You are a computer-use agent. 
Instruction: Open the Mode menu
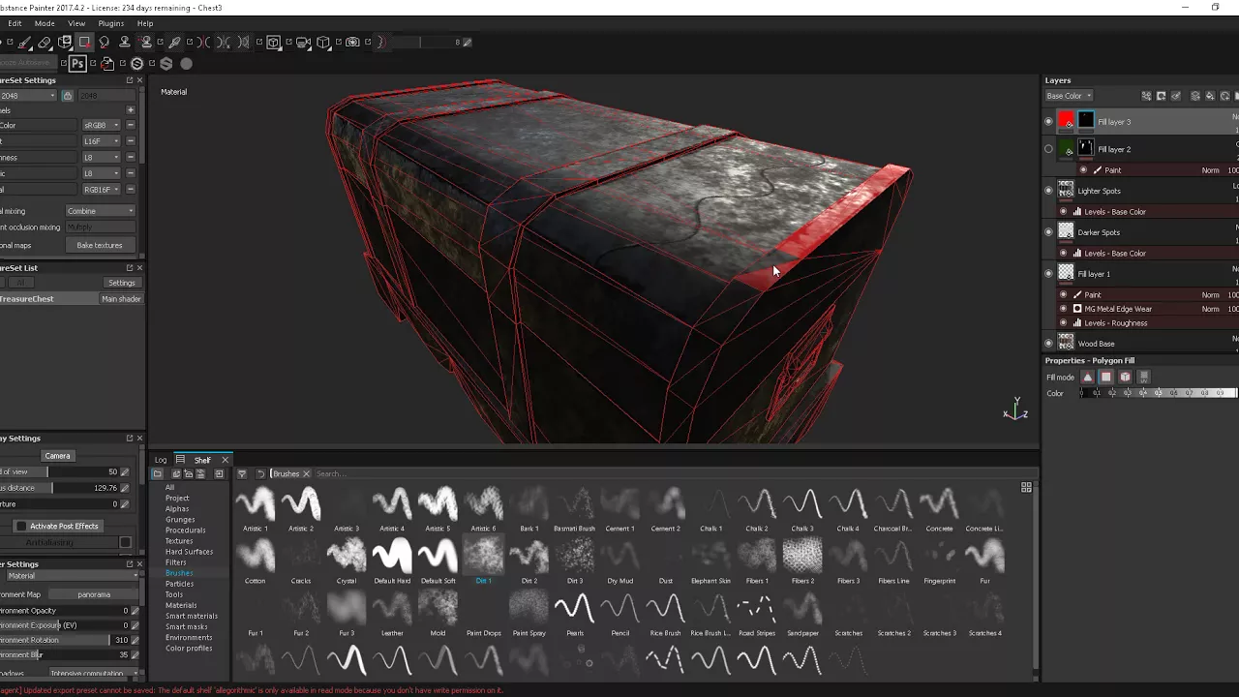pos(45,23)
